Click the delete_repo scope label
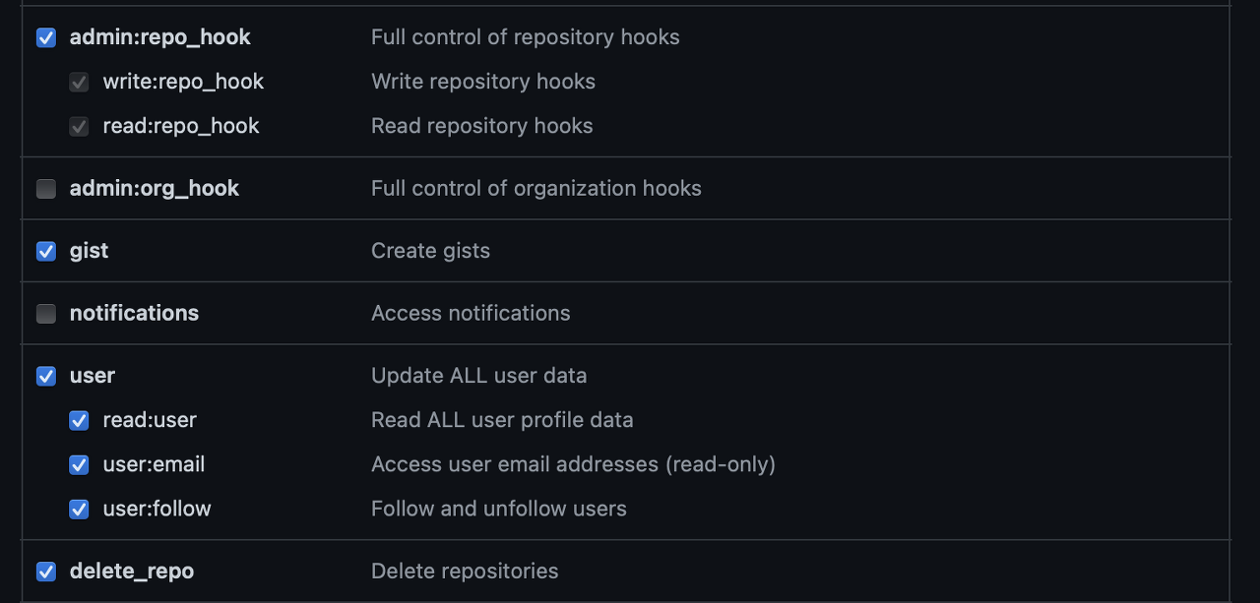Image resolution: width=1260 pixels, height=603 pixels. [x=132, y=572]
